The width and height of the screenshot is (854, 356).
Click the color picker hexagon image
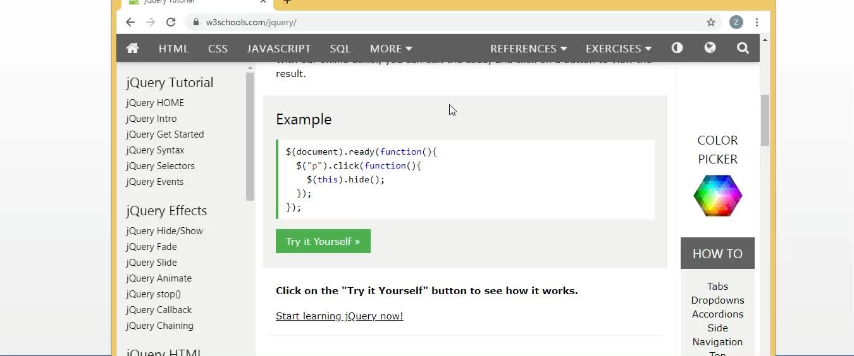717,196
